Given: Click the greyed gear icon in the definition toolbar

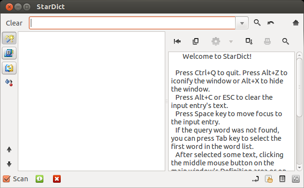Looking at the screenshot, I should point(215,41).
